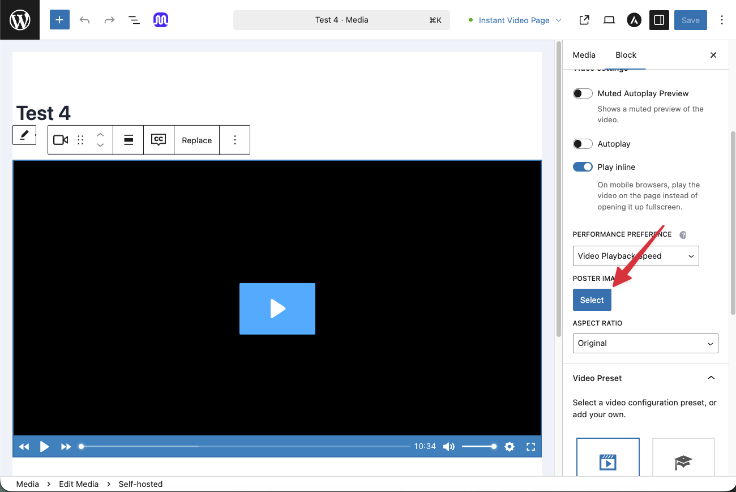This screenshot has height=492, width=736.
Task: Open the Aspect Ratio dropdown
Action: click(x=645, y=343)
